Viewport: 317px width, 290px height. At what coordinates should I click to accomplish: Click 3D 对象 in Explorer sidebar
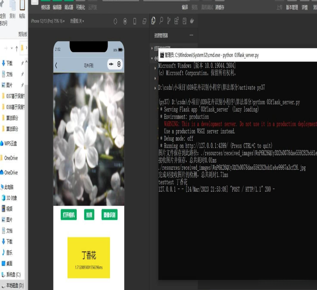point(10,198)
